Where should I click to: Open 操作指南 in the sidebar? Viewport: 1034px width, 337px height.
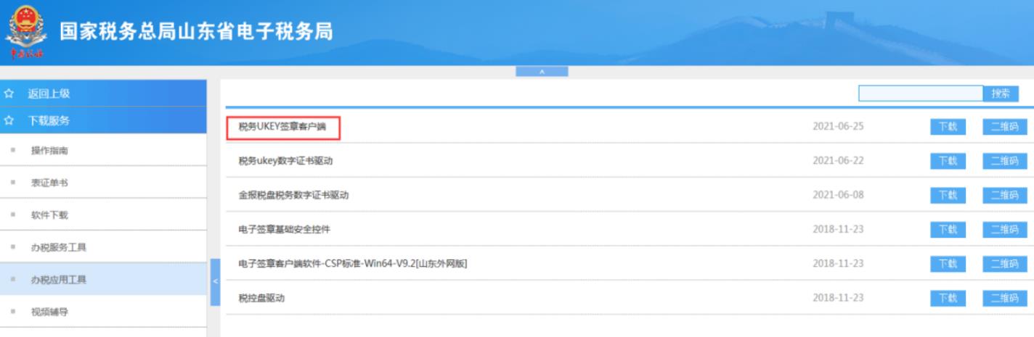[49, 151]
